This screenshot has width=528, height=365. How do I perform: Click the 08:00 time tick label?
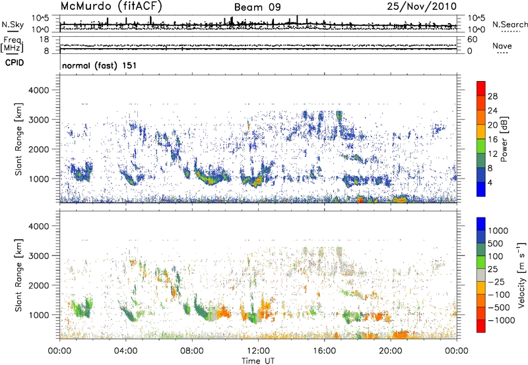192,351
